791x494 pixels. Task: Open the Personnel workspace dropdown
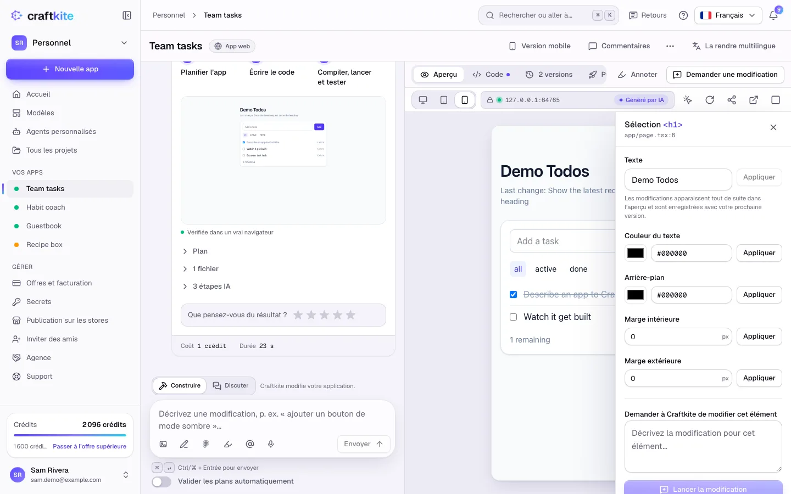click(x=70, y=43)
